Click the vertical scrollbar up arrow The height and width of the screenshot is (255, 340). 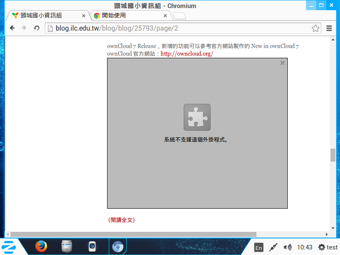coord(333,40)
